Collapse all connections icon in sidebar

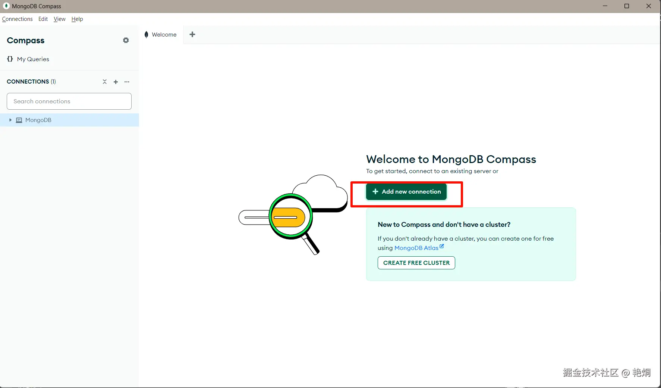click(x=105, y=82)
